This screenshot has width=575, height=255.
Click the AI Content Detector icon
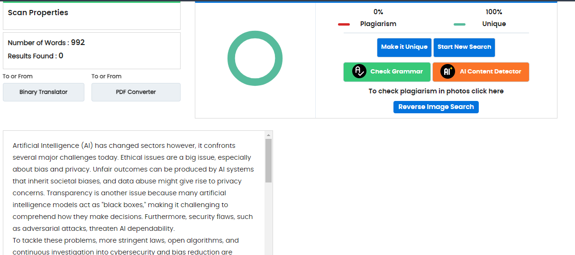pos(447,72)
